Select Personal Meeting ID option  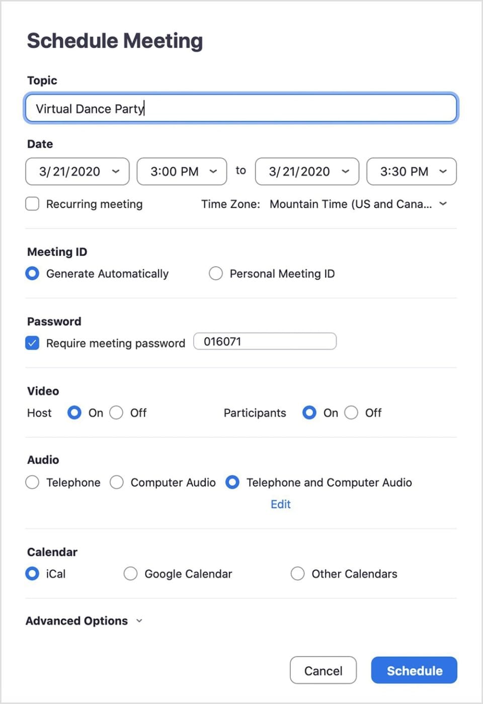216,274
